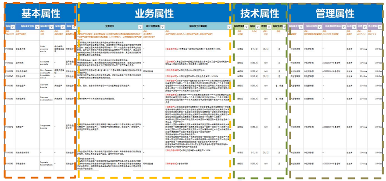
Task: Open the 取值范围 column filter arrow
Action: (x=268, y=27)
